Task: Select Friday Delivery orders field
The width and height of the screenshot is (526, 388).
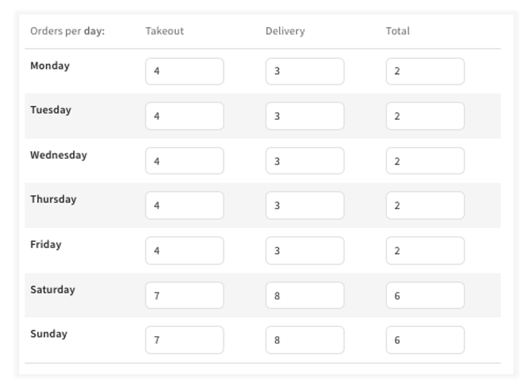Action: (304, 251)
